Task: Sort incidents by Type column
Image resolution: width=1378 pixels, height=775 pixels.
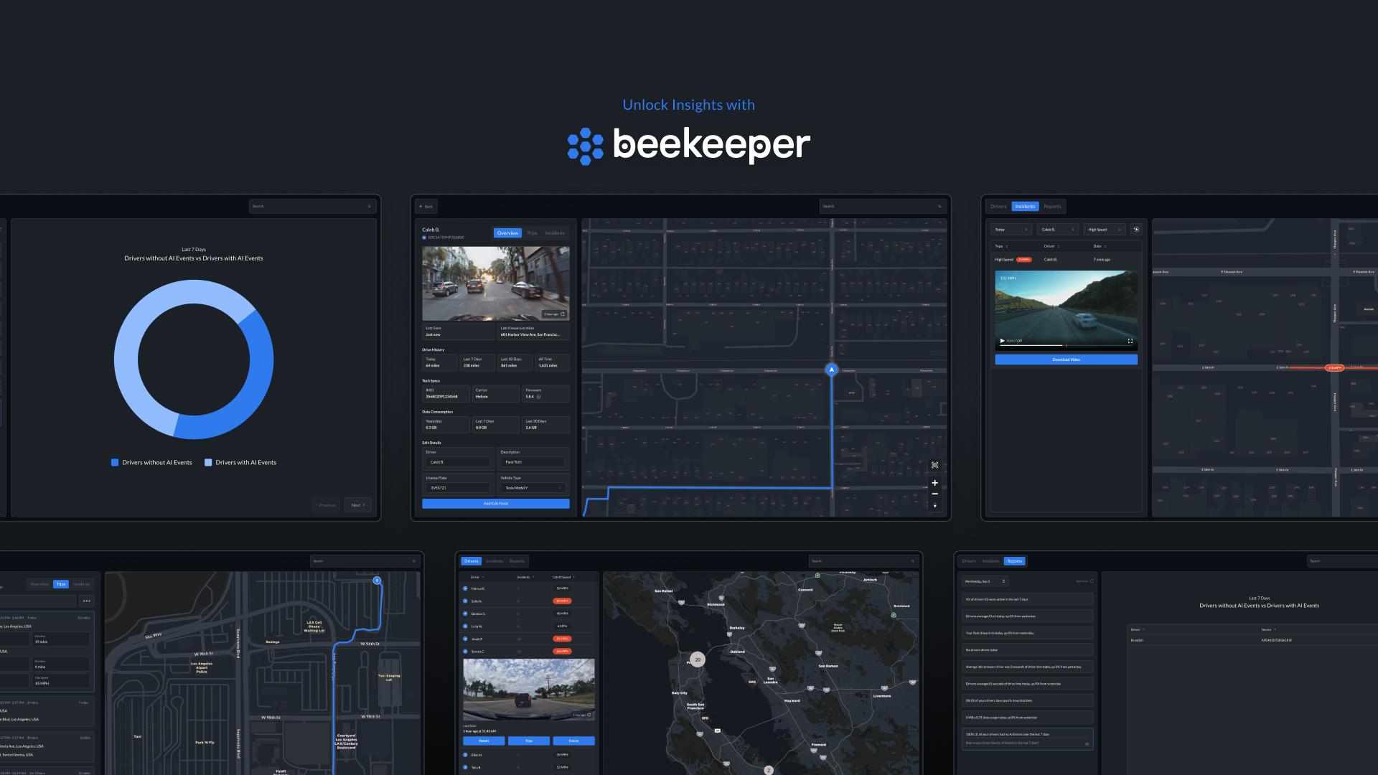Action: [x=1000, y=246]
